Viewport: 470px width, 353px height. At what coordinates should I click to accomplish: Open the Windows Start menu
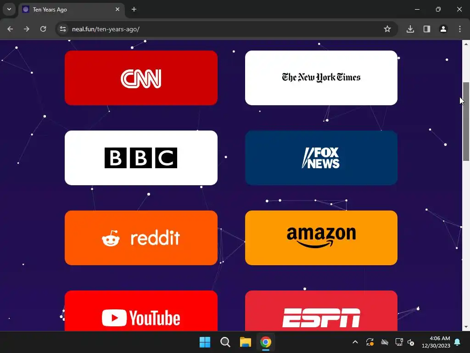pos(205,342)
